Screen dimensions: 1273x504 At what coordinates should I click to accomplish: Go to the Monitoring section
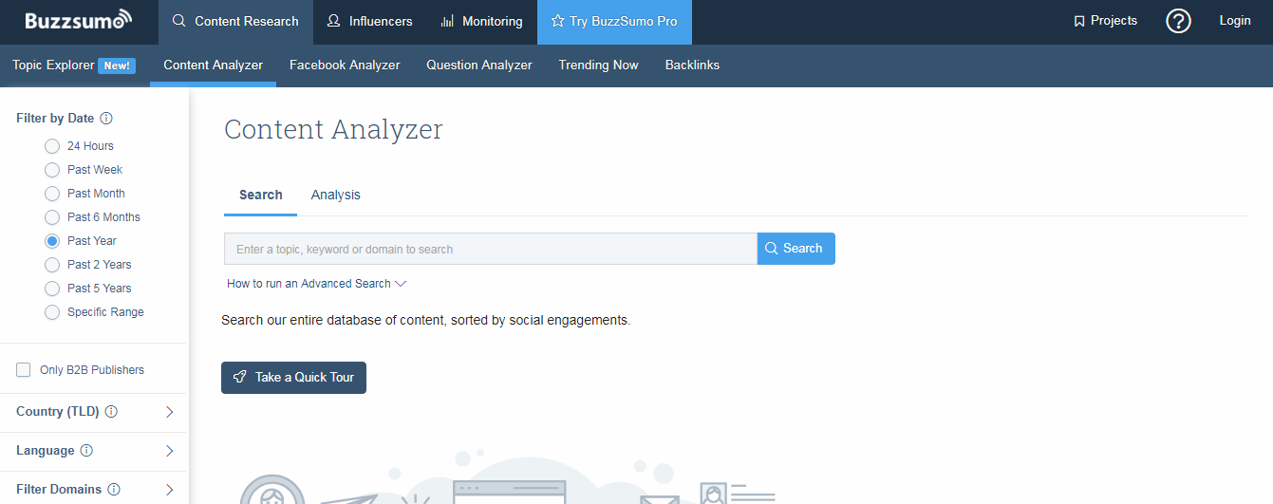coord(481,22)
